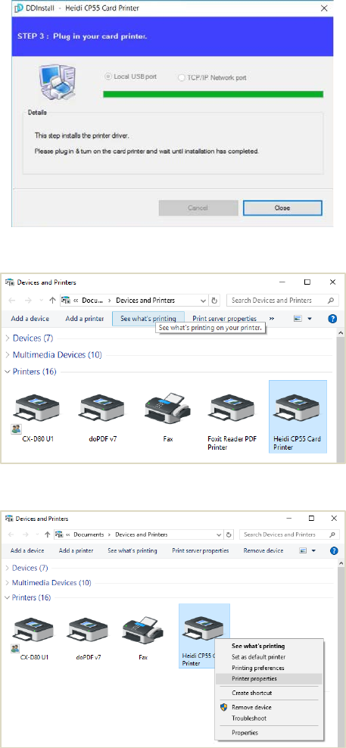
Task: Select Fax device icon in upper window
Action: point(167,417)
